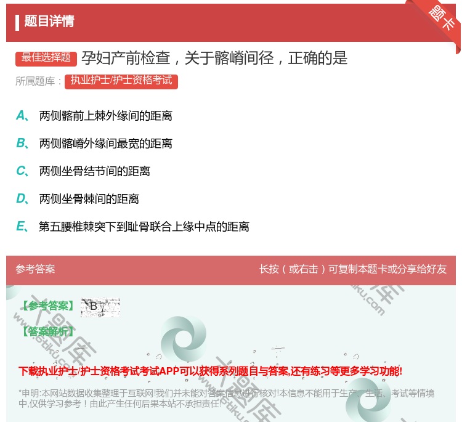Open the 执业护士/护士资格考试 question bank link
This screenshot has width=462, height=422.
click(121, 81)
